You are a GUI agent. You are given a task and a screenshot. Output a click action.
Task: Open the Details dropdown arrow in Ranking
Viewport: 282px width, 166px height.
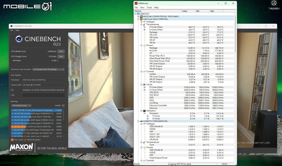(63, 105)
